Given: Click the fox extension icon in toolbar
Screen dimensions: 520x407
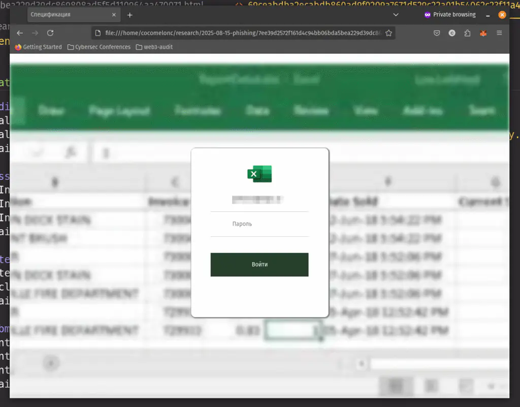Looking at the screenshot, I should 483,33.
